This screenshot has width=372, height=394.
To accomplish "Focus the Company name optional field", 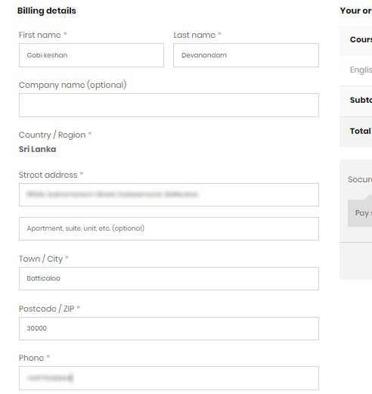I will point(169,105).
